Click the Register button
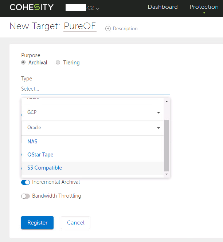The height and width of the screenshot is (242, 223). pyautogui.click(x=37, y=223)
